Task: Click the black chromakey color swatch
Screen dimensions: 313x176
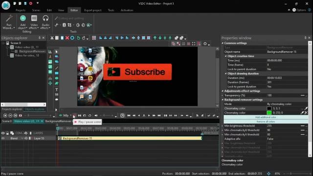Action: click(269, 109)
